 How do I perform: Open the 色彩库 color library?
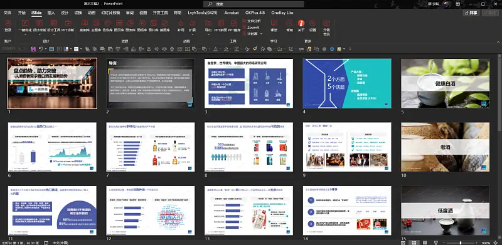(x=107, y=26)
